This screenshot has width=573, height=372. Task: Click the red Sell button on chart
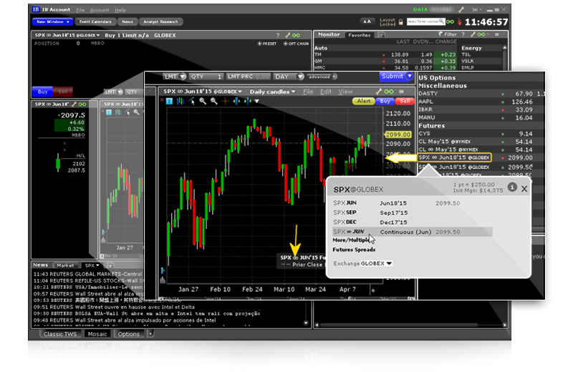405,101
